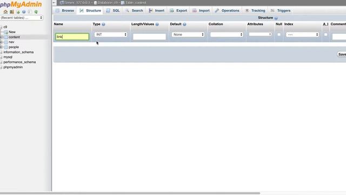The width and height of the screenshot is (346, 195).
Task: Click the Save button
Action: tap(342, 54)
